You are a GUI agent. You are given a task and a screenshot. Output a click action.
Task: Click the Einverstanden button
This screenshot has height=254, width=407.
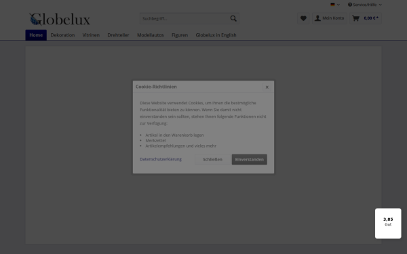click(249, 159)
